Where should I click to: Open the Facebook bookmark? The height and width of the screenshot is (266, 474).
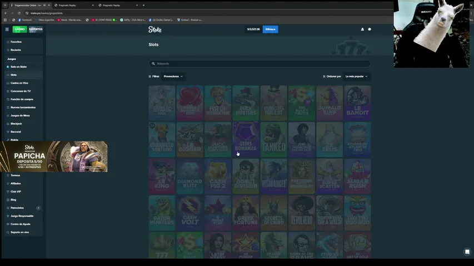pyautogui.click(x=25, y=20)
